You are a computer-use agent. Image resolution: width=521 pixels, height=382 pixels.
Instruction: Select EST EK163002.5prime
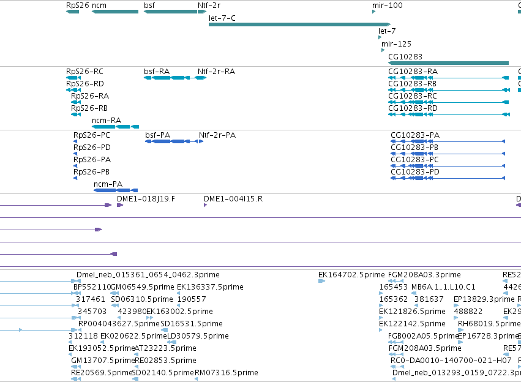click(179, 312)
